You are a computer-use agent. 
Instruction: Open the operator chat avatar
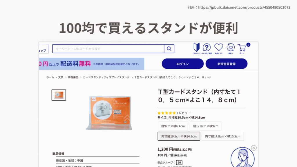click(x=242, y=157)
